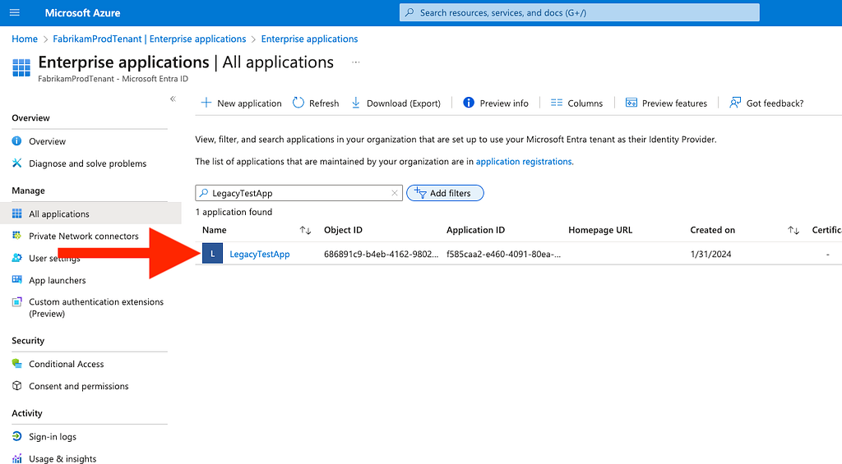Follow the application registrations link
The width and height of the screenshot is (842, 464).
click(x=524, y=162)
